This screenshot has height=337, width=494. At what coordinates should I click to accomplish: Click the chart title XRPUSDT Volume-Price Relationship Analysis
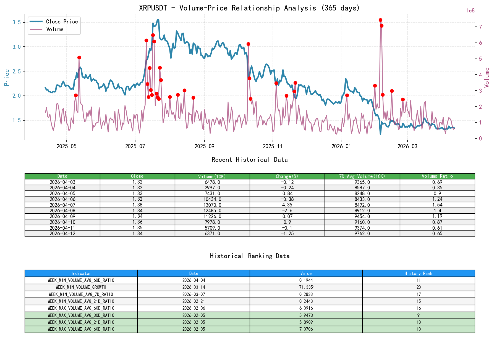[249, 8]
